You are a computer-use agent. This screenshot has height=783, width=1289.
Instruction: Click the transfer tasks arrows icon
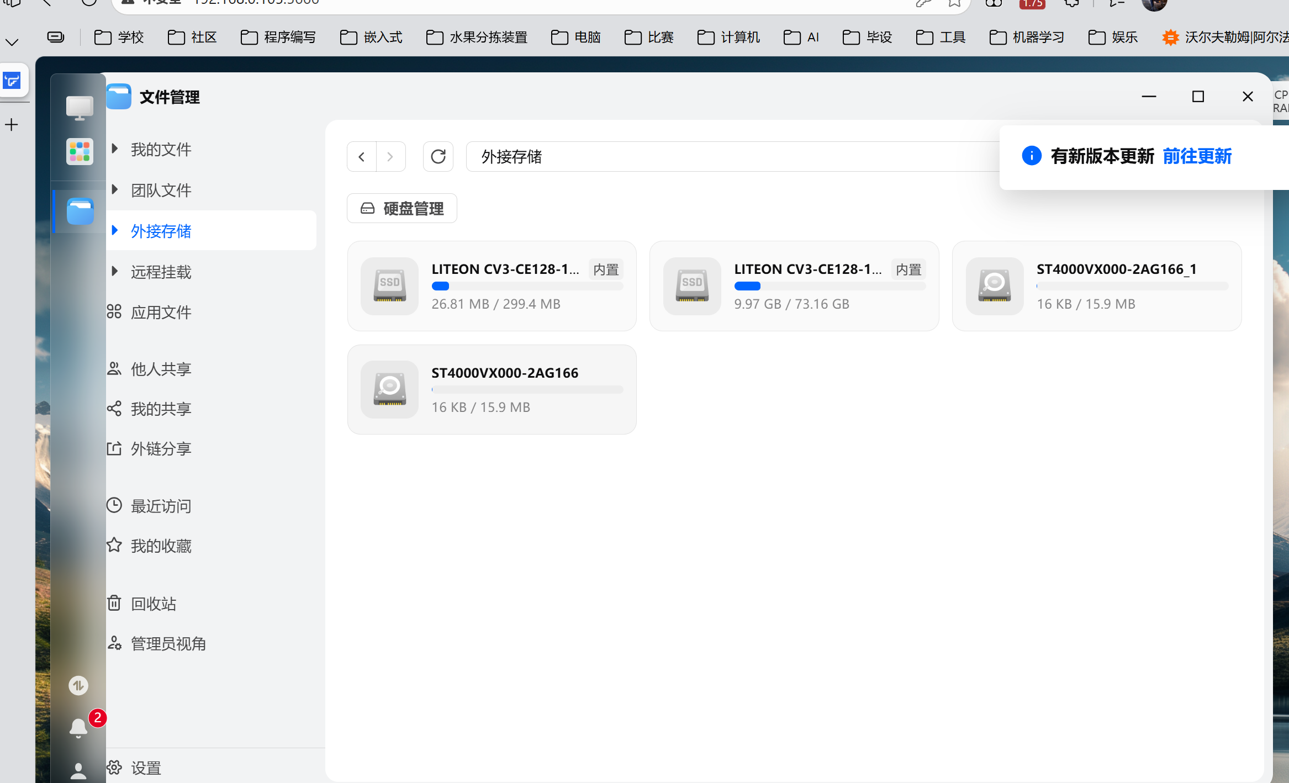78,686
